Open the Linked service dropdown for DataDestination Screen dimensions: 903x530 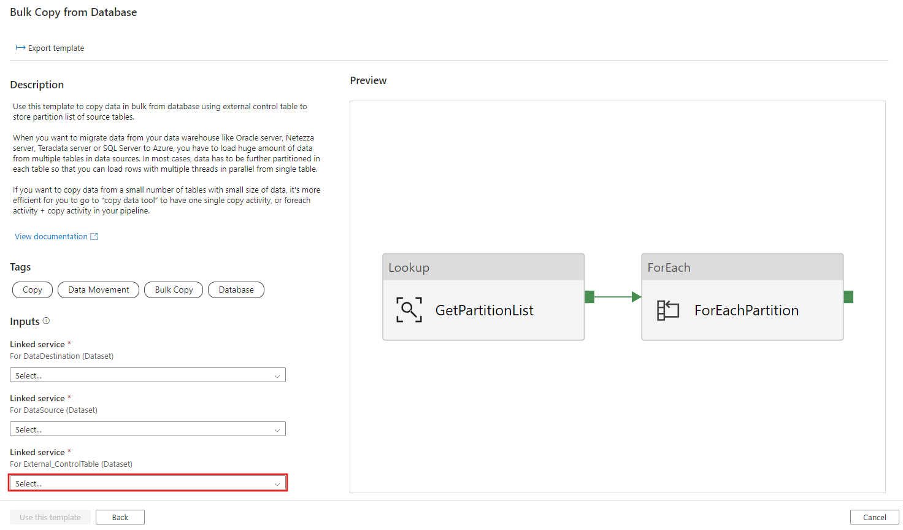click(x=147, y=375)
